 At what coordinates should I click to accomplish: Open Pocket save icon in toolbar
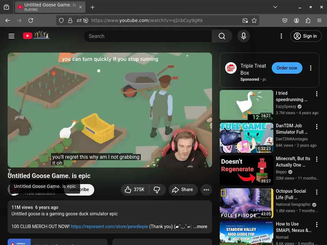pos(285,20)
